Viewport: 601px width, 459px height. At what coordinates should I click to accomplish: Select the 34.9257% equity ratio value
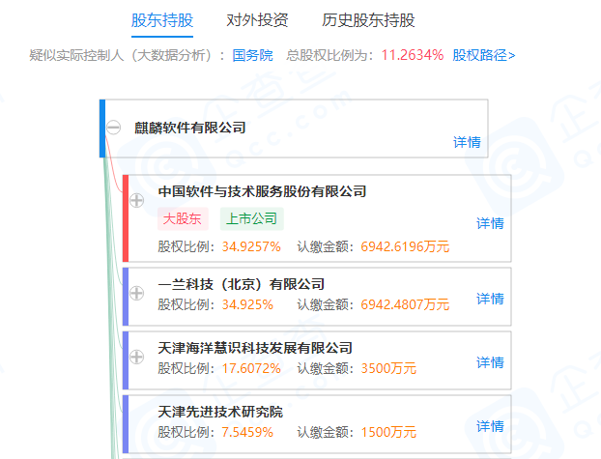pos(251,246)
